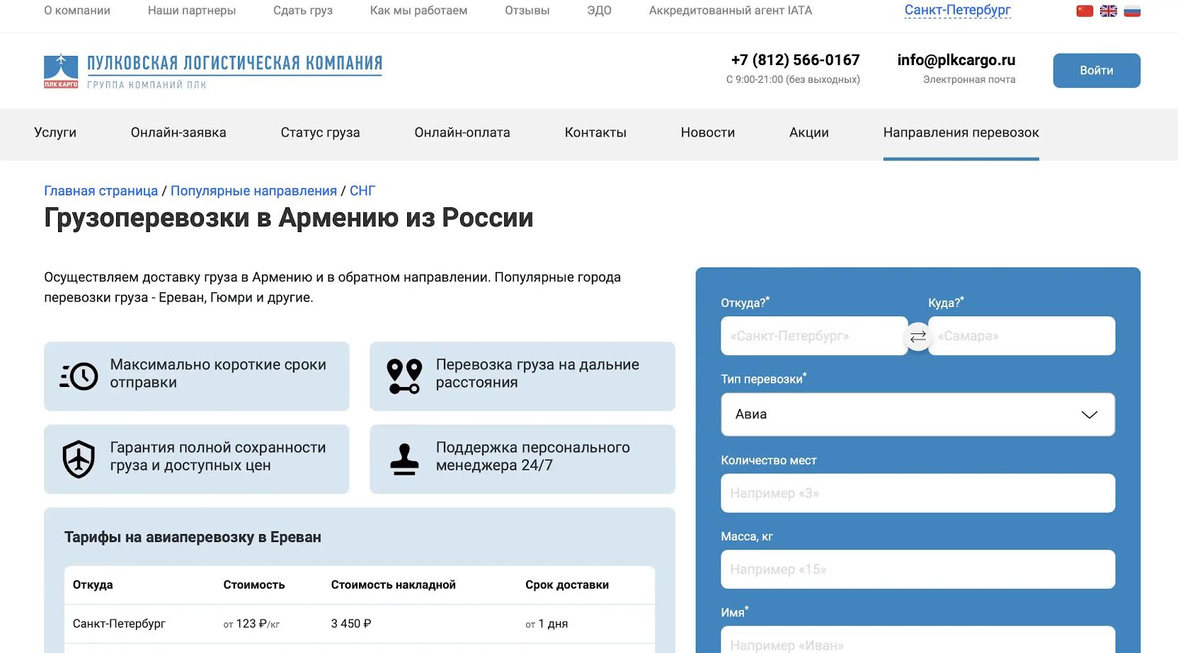Viewport: 1178px width, 653px height.
Task: Open О компании link
Action: coord(77,11)
